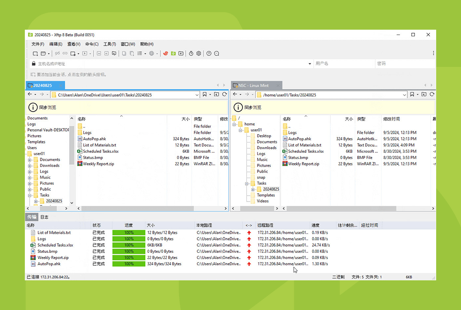Image resolution: width=461 pixels, height=310 pixels.
Task: Click the Transfer Right arrow toolbar icon
Action: coord(106,54)
